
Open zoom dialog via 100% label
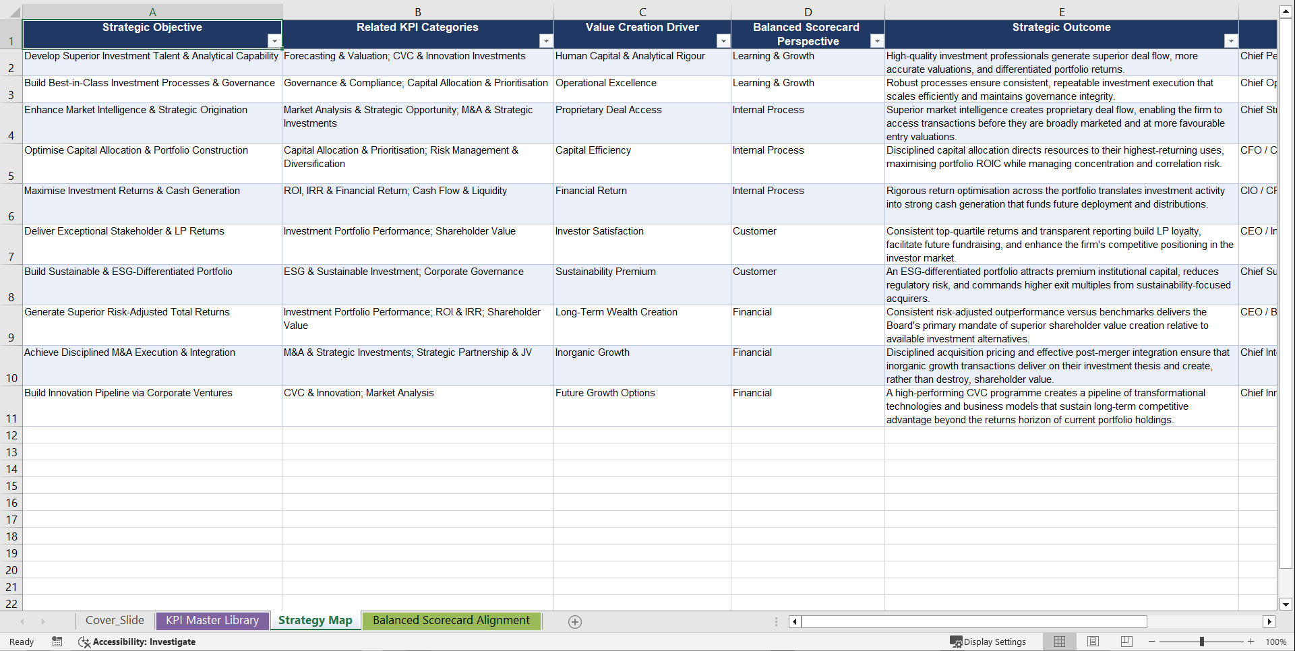point(1275,642)
